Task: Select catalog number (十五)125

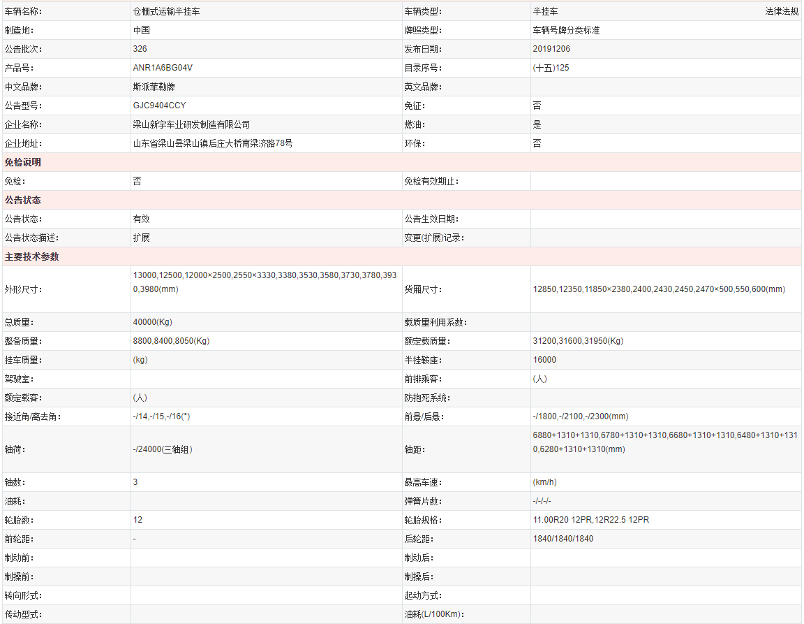Action: (x=551, y=68)
